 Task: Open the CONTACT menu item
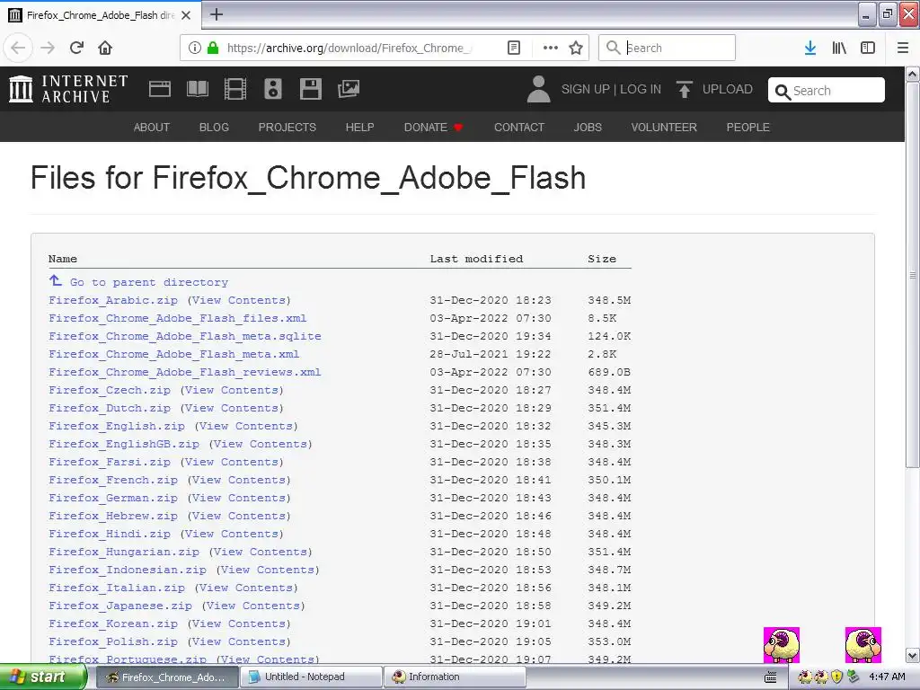(x=519, y=128)
